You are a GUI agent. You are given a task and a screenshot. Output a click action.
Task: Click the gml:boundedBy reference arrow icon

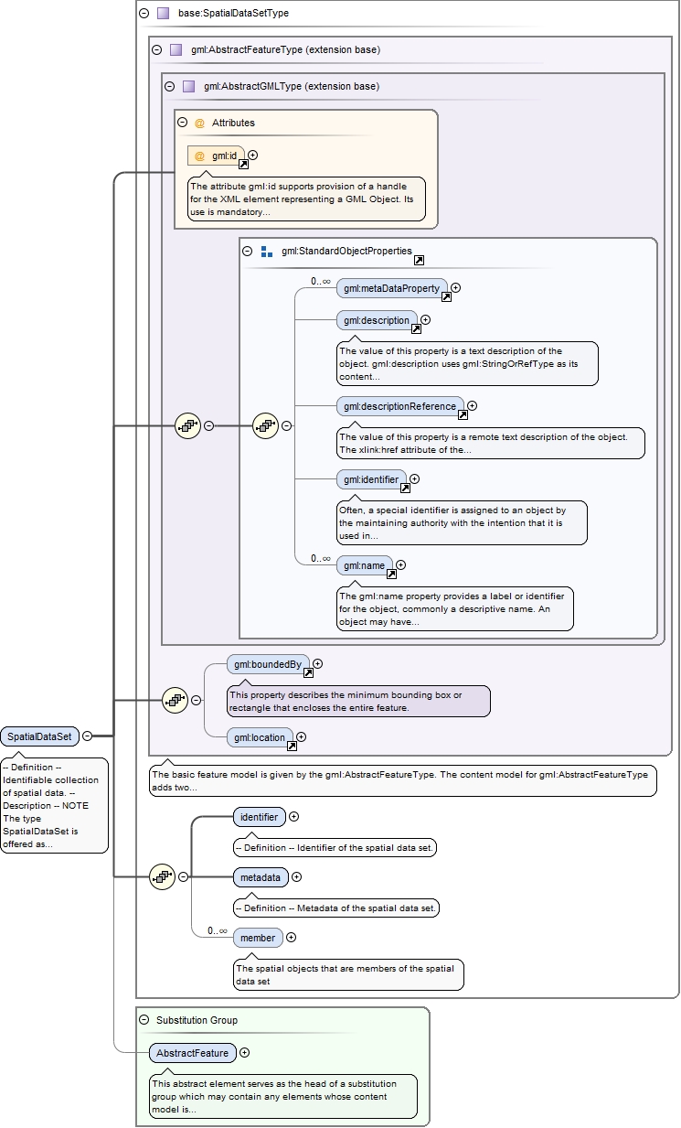coord(308,672)
